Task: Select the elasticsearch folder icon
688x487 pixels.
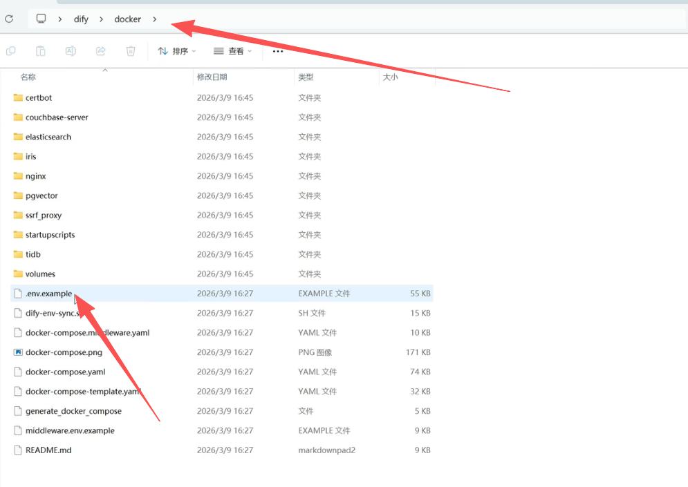Action: [x=18, y=137]
